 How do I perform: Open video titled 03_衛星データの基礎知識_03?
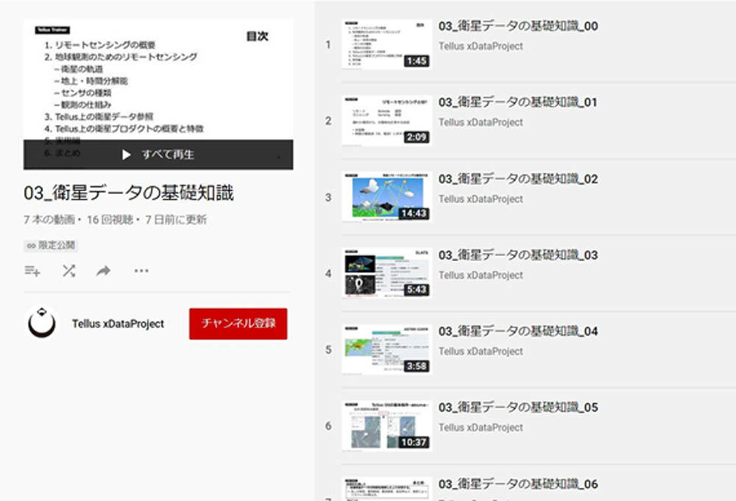[518, 255]
